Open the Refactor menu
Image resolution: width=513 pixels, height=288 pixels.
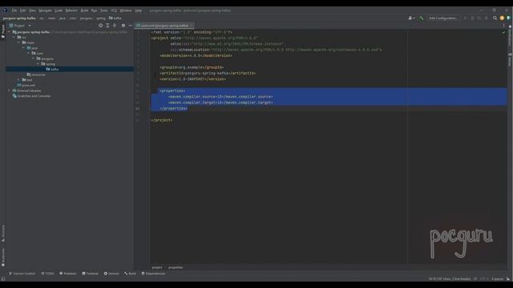click(x=71, y=10)
